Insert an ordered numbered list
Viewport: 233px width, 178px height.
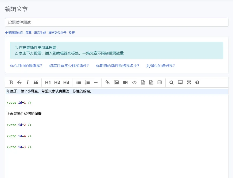tap(88, 83)
